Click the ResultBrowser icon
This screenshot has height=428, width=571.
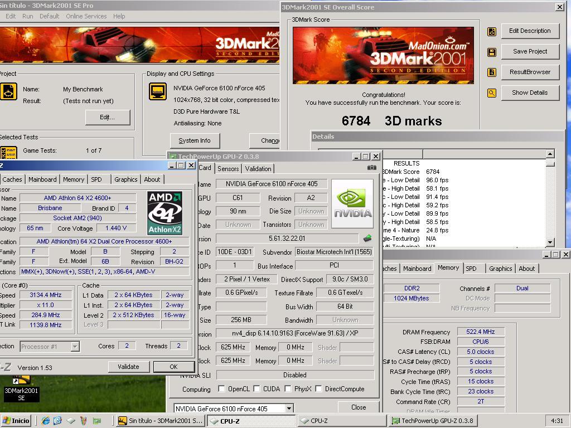pos(492,72)
